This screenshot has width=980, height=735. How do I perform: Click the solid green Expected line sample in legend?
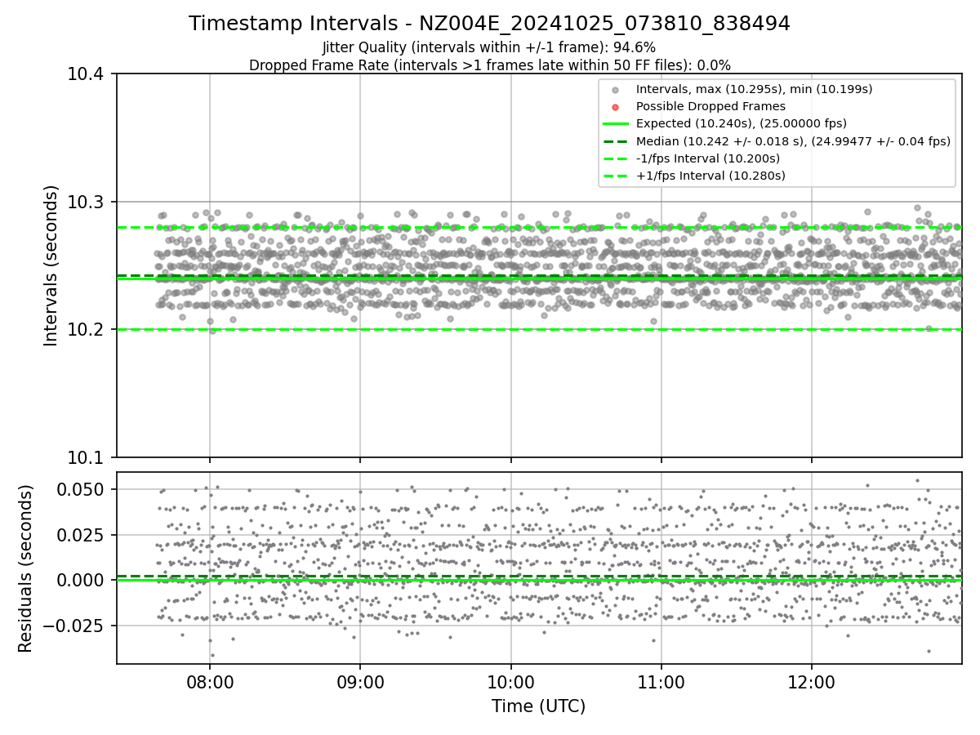click(x=615, y=124)
